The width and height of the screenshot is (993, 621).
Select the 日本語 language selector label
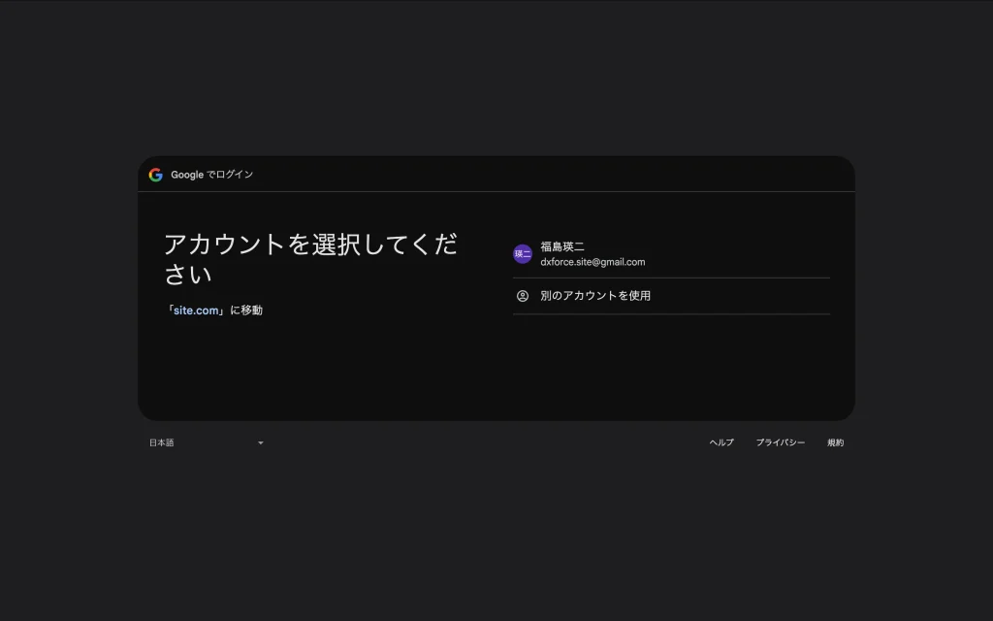click(162, 443)
